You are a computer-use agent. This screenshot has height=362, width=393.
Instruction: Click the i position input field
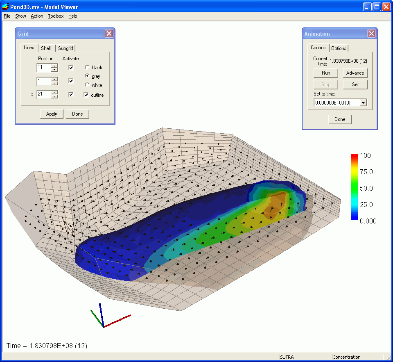pos(44,68)
